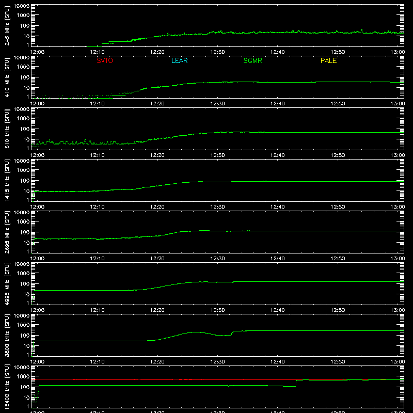Click 12:20 tick under the 245 MHz plot
Image resolution: width=413 pixels, height=413 pixels.
pyautogui.click(x=157, y=52)
